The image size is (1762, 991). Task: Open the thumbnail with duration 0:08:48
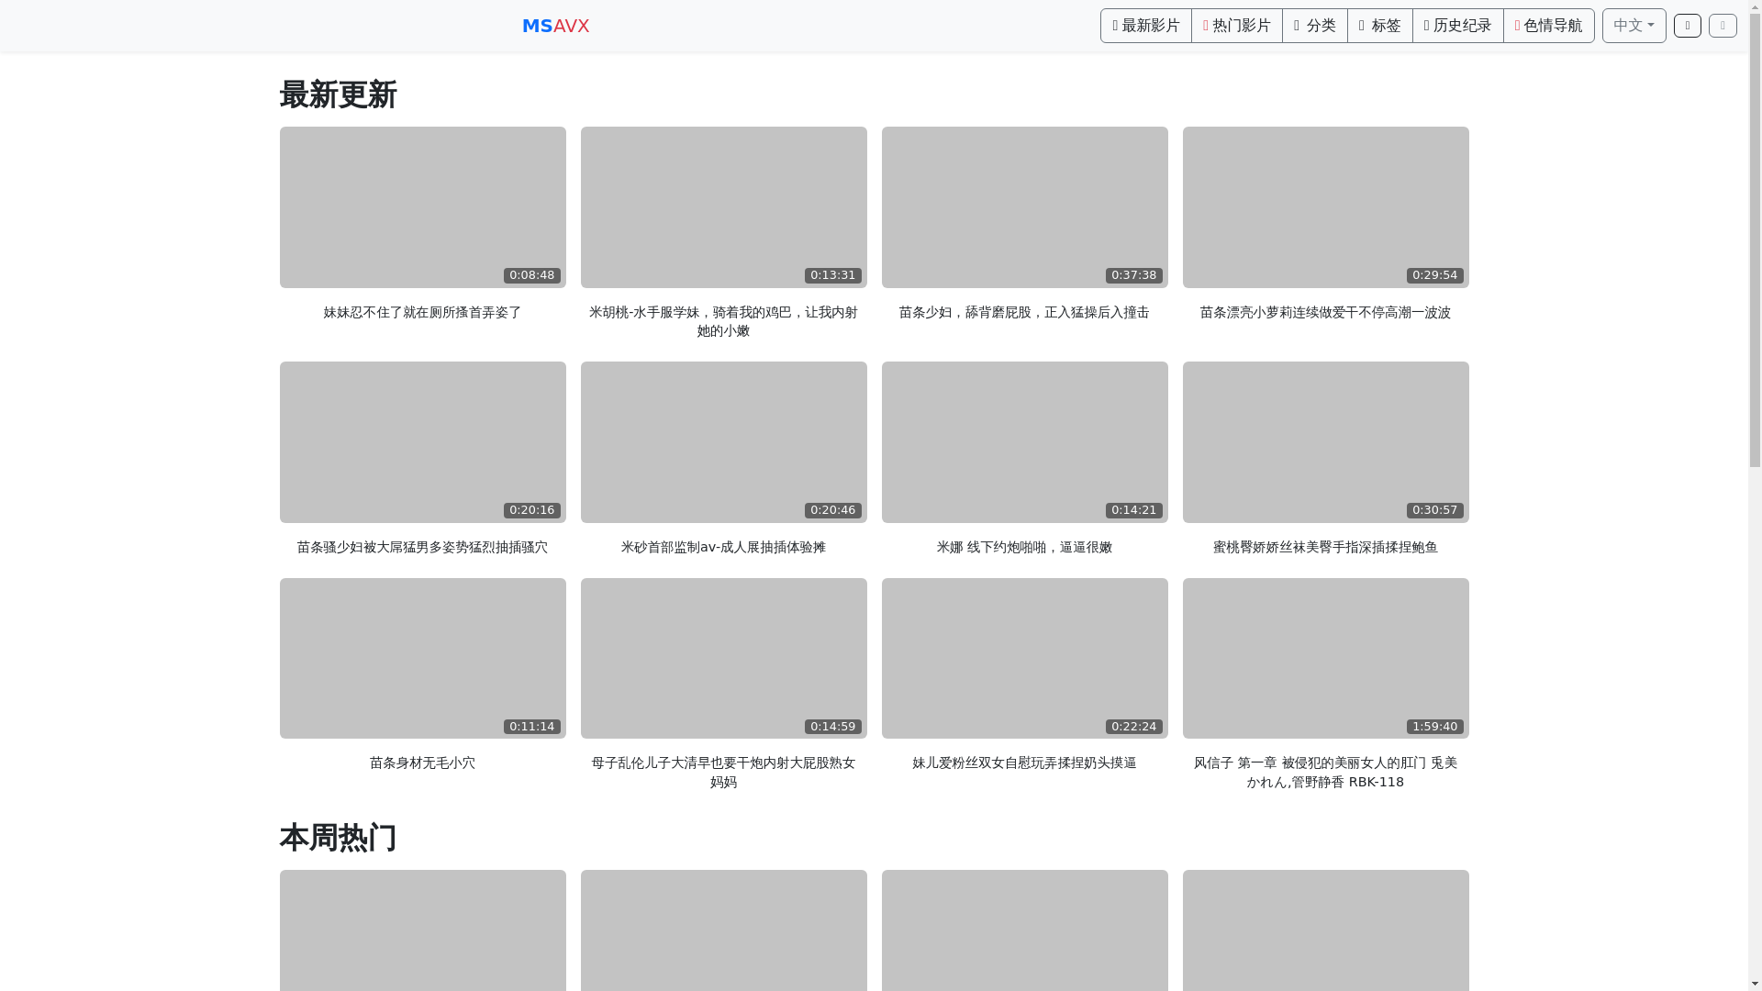pyautogui.click(x=422, y=207)
